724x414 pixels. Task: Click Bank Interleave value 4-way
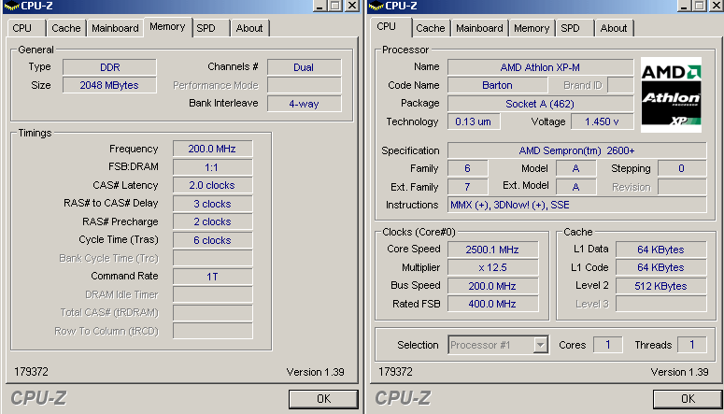304,104
